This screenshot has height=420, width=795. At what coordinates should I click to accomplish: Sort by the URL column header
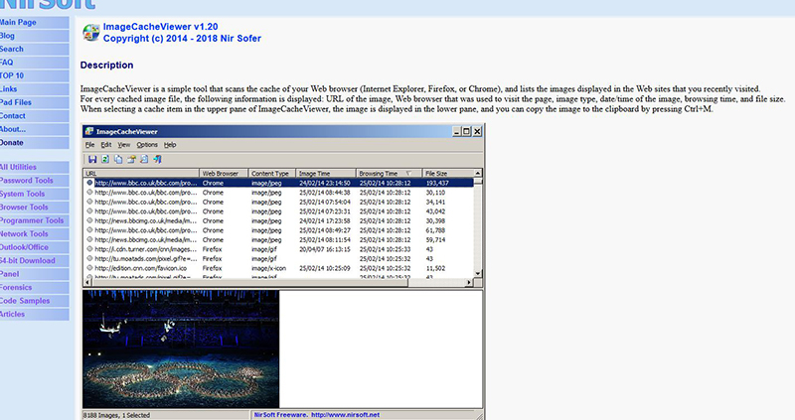pyautogui.click(x=141, y=174)
